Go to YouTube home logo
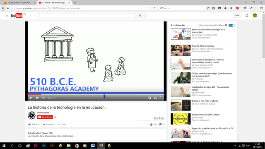This screenshot has width=265, height=149. pyautogui.click(x=17, y=16)
